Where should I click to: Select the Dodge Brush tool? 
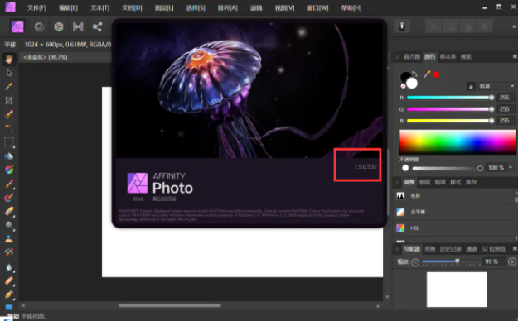(x=9, y=225)
